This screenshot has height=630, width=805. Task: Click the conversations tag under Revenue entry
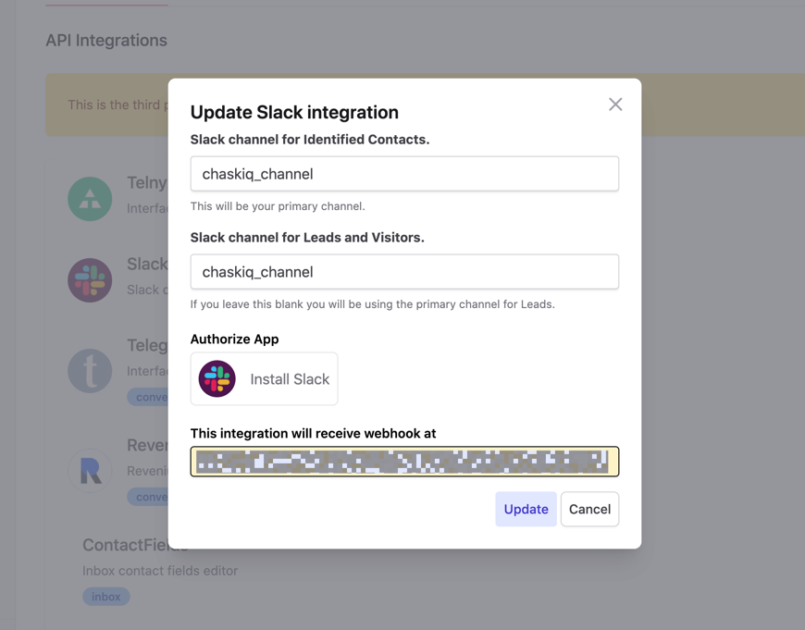coord(148,497)
